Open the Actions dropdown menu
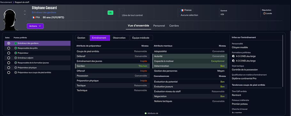Screen dimensions: 291x116 [35, 26]
